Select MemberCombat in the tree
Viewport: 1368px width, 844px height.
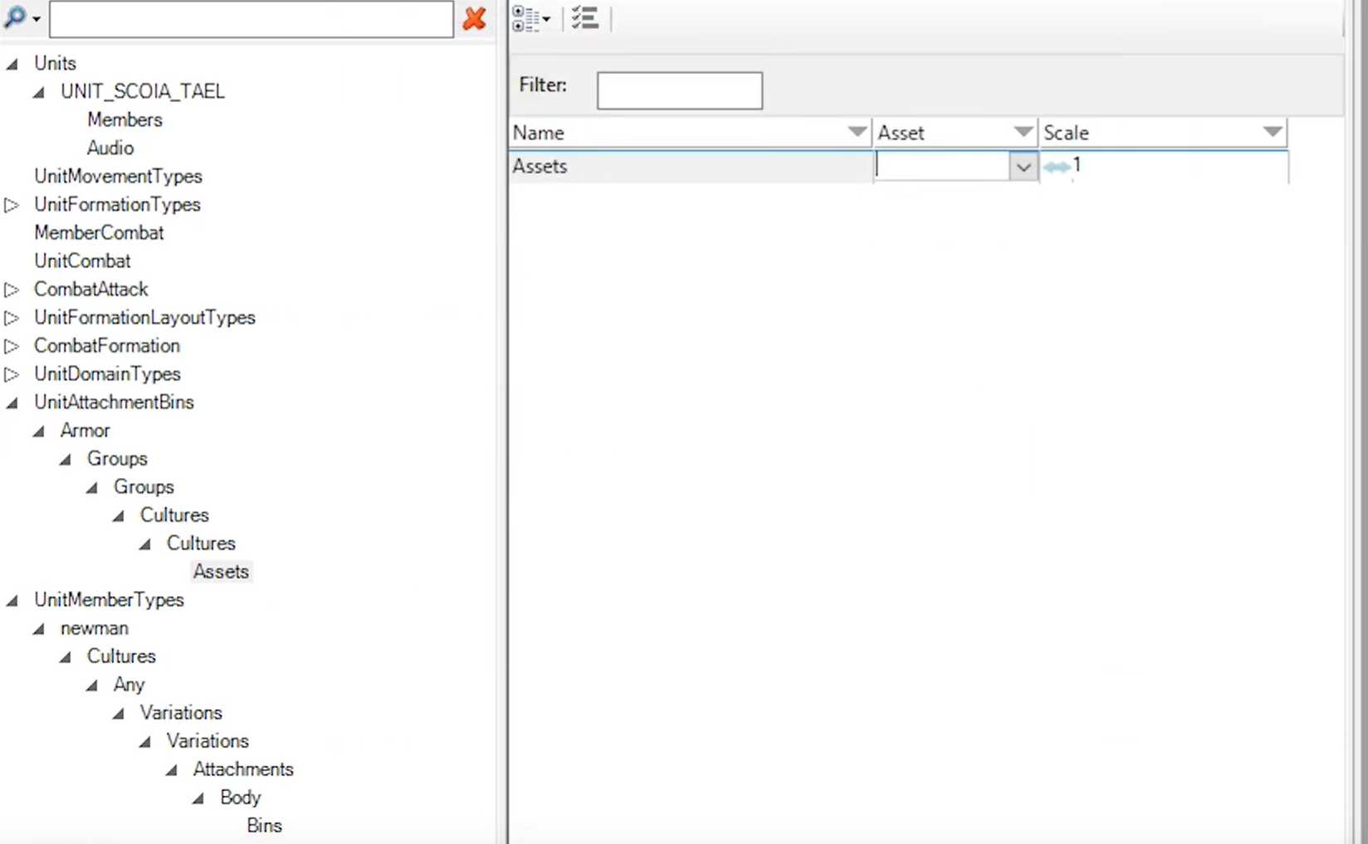click(x=99, y=232)
